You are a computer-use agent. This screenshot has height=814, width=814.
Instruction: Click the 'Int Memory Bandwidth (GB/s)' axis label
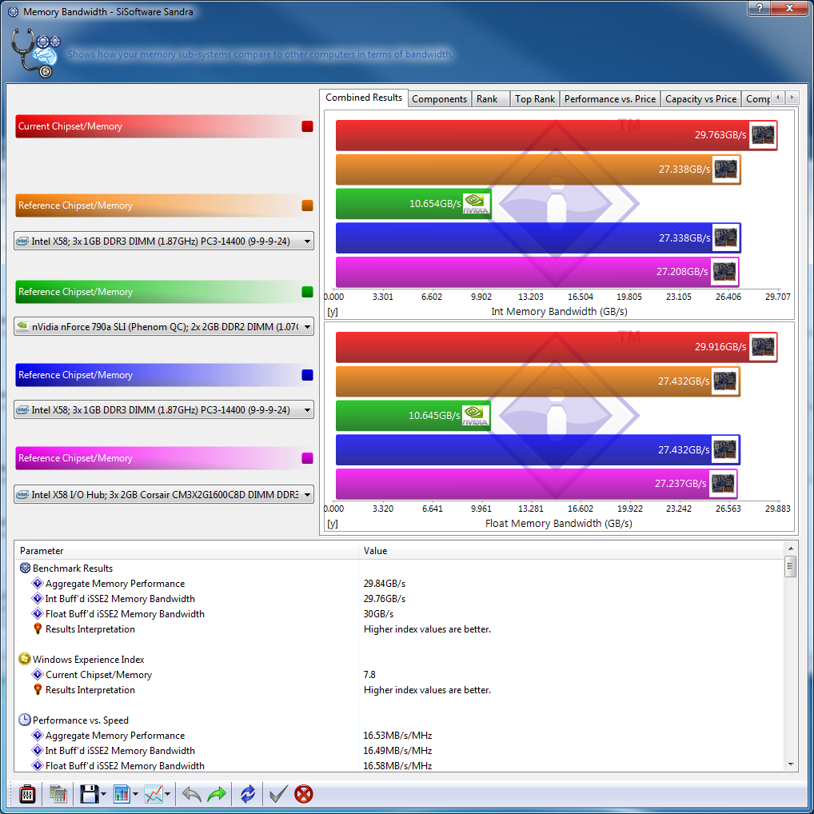(x=559, y=312)
